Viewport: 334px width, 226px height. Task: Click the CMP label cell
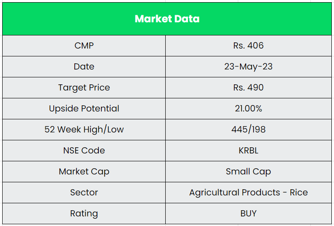click(x=84, y=45)
